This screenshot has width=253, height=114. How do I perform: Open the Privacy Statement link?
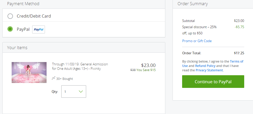(x=209, y=70)
